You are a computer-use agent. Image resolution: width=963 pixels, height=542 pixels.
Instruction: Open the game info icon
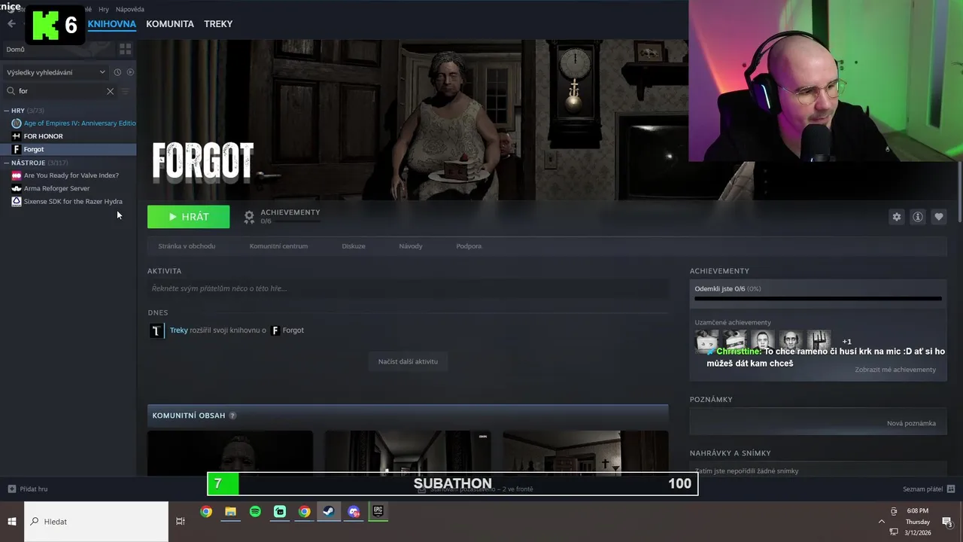917,217
